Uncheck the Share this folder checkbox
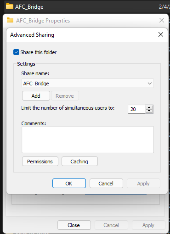 (16, 52)
